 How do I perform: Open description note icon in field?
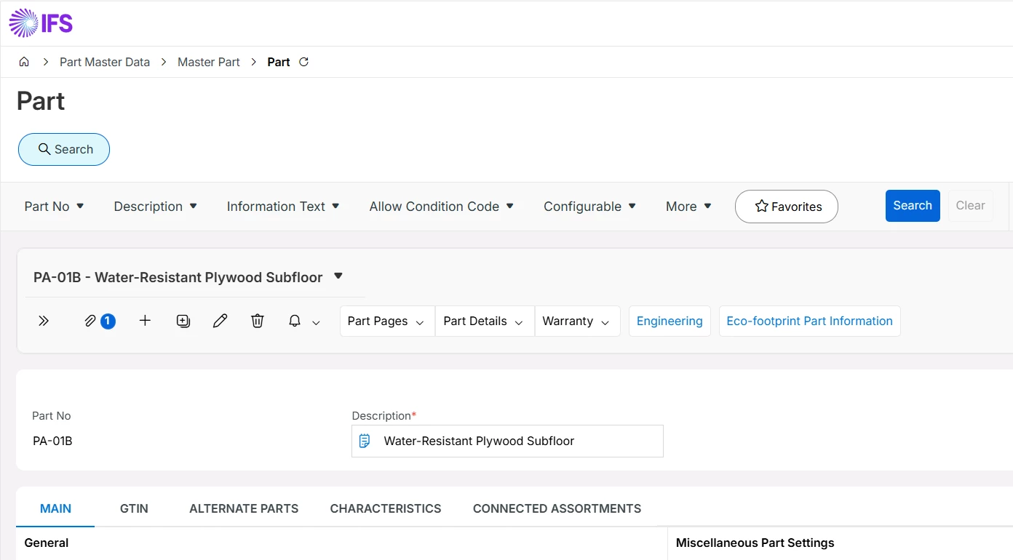[365, 441]
